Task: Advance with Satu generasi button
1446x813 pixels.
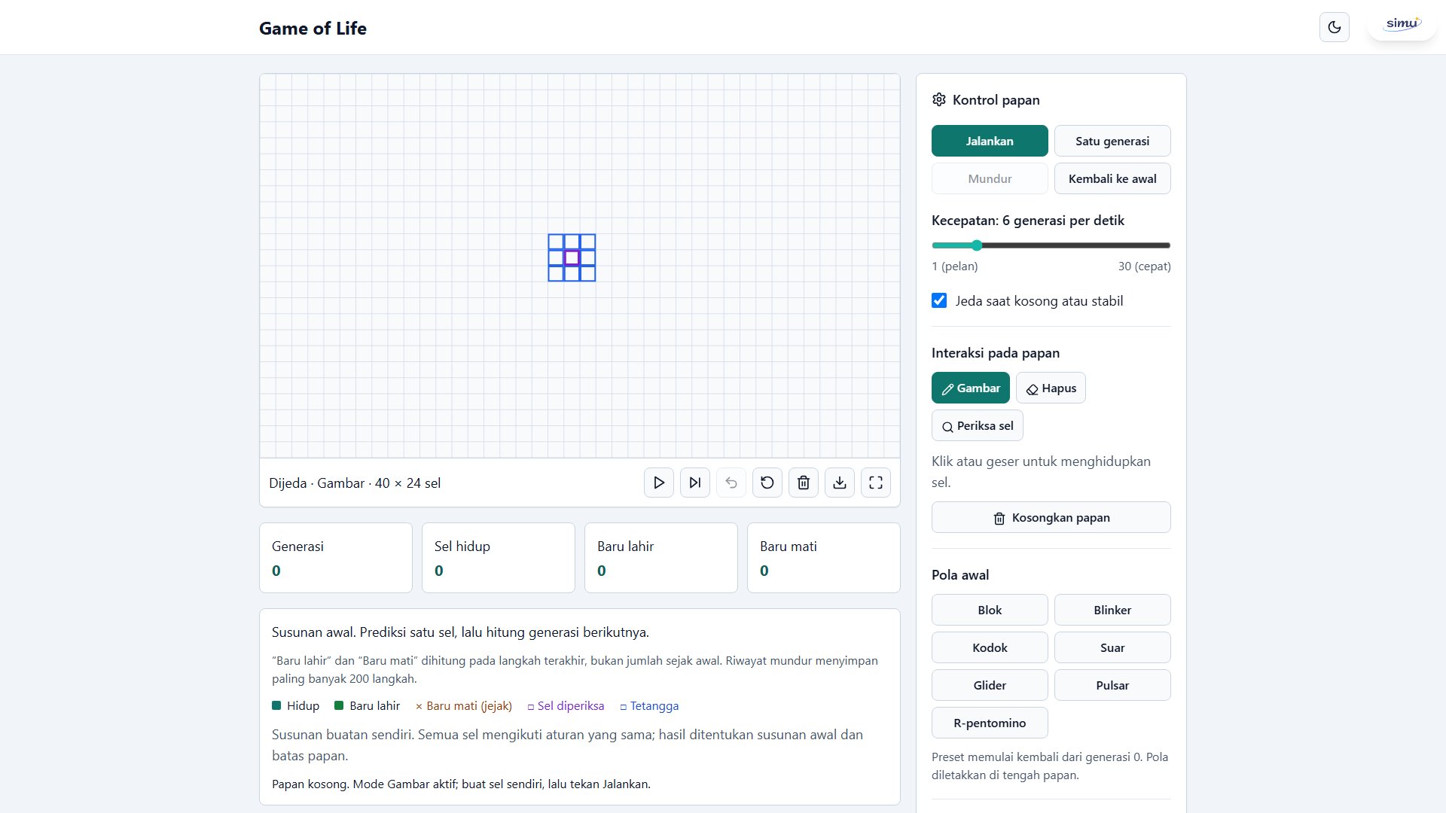Action: click(x=1112, y=141)
